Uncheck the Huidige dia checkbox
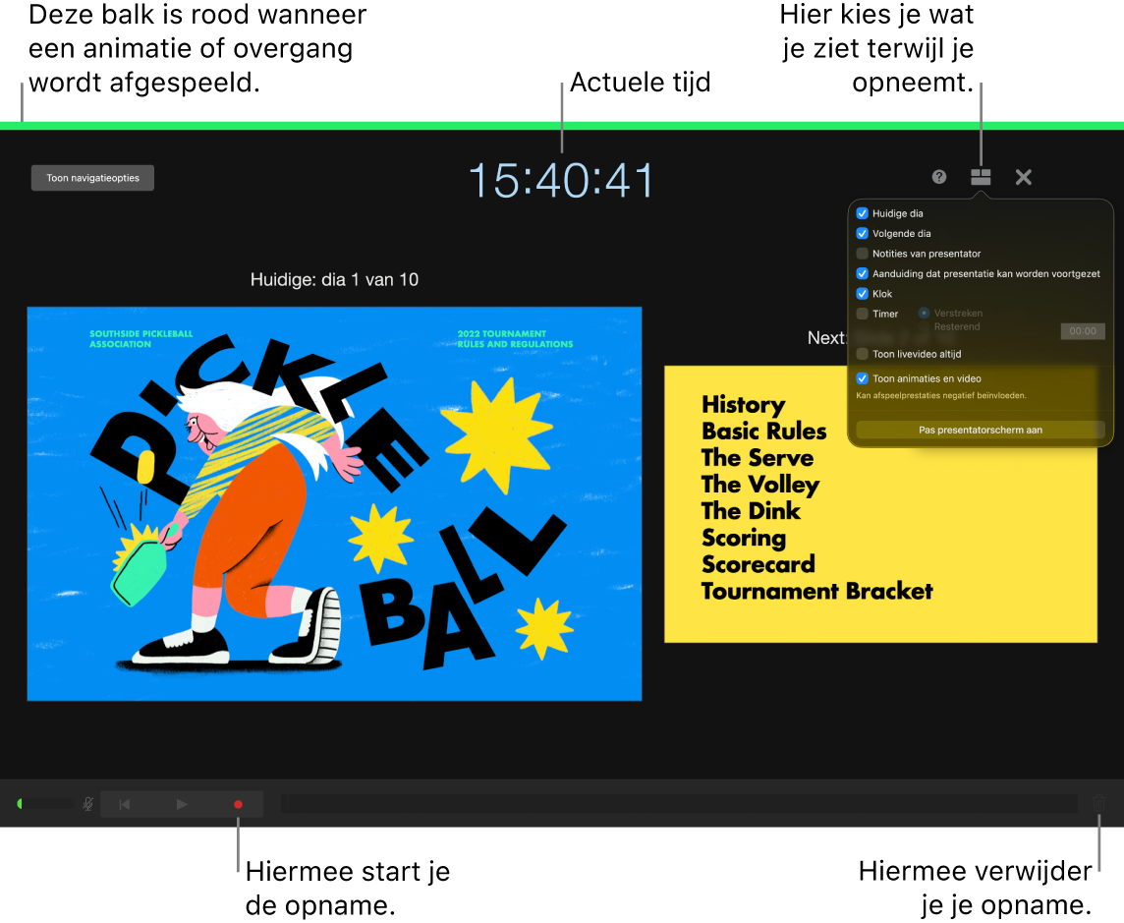Image resolution: width=1124 pixels, height=923 pixels. (x=863, y=213)
